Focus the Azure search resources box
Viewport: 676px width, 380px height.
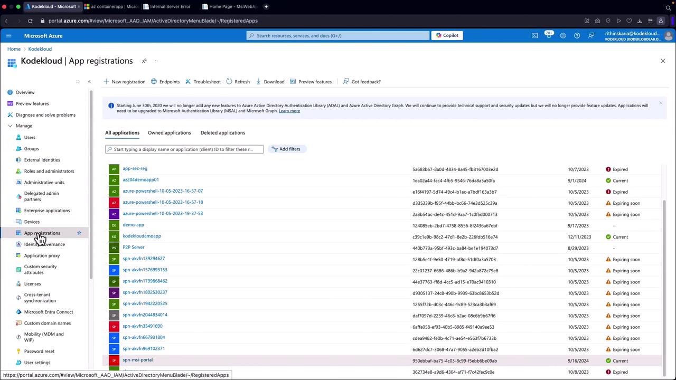click(338, 35)
